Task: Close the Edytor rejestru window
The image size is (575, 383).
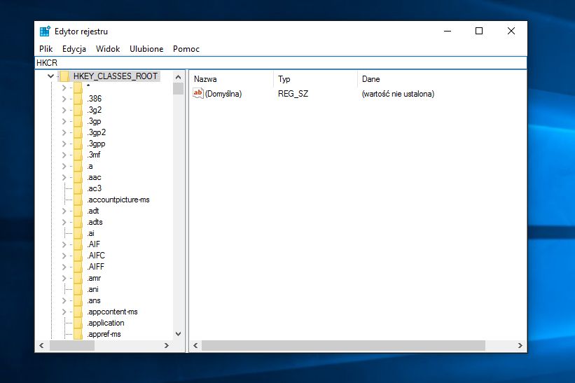Action: pyautogui.click(x=511, y=31)
